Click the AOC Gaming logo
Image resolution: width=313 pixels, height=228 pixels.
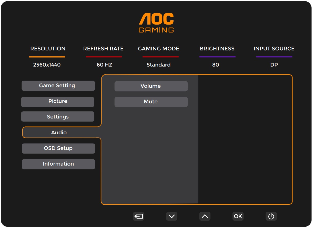[x=156, y=23]
